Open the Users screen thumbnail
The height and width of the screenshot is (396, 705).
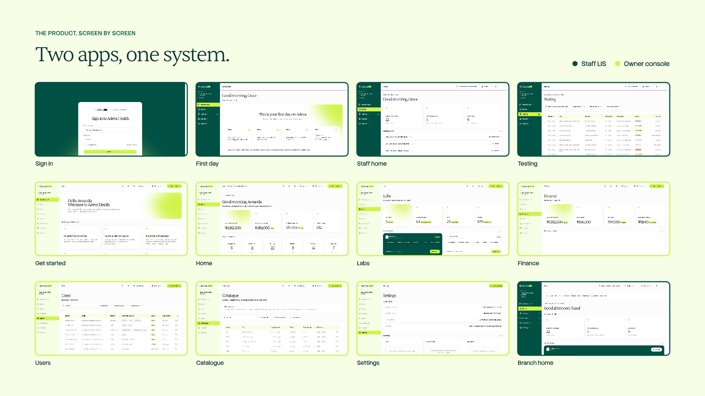click(111, 319)
